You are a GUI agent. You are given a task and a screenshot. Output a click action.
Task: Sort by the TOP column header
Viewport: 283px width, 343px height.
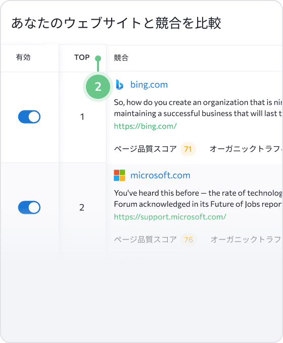coord(82,58)
